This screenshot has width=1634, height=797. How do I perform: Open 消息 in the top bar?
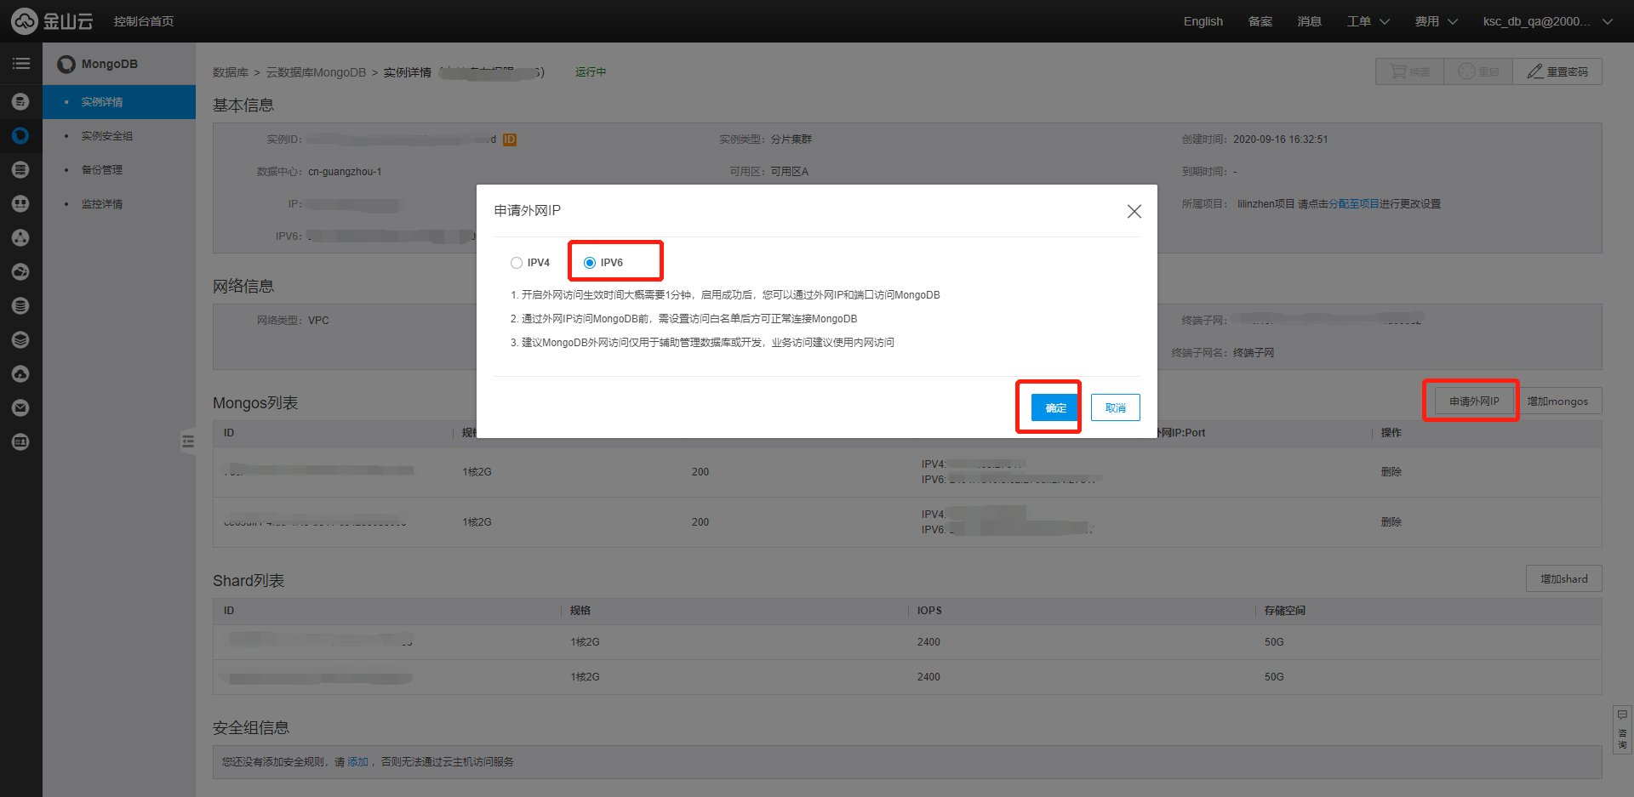pos(1310,21)
